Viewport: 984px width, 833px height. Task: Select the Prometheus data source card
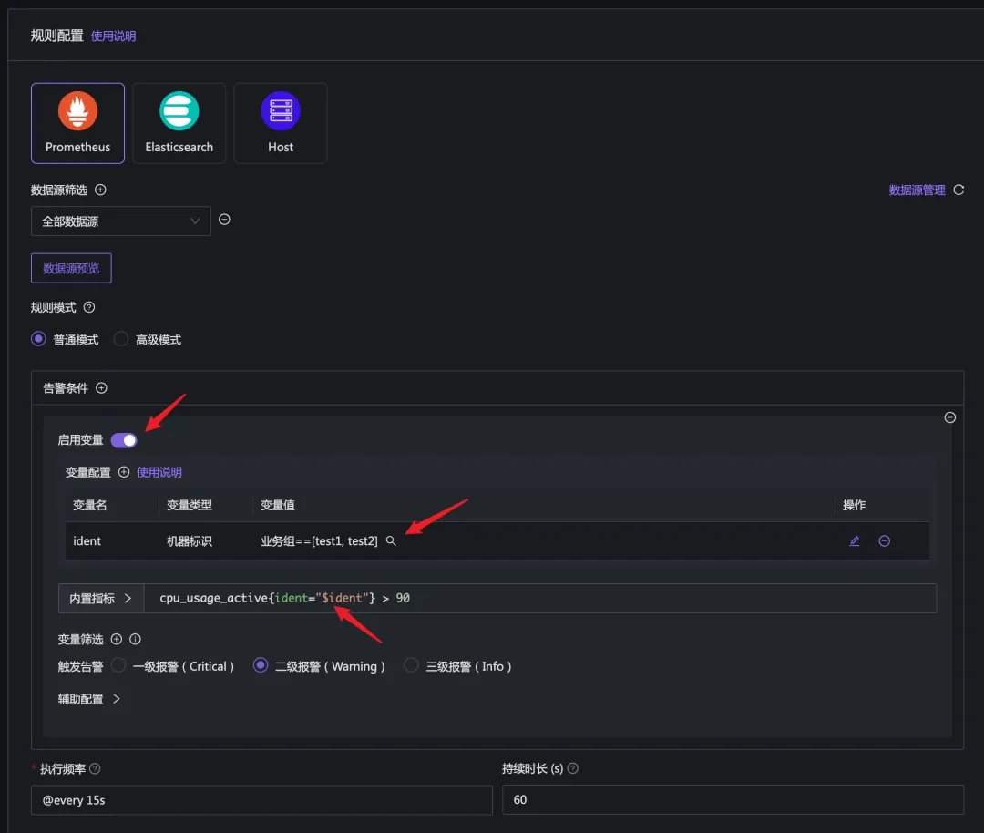[77, 123]
